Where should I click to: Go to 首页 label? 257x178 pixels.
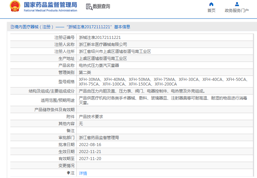211,11
